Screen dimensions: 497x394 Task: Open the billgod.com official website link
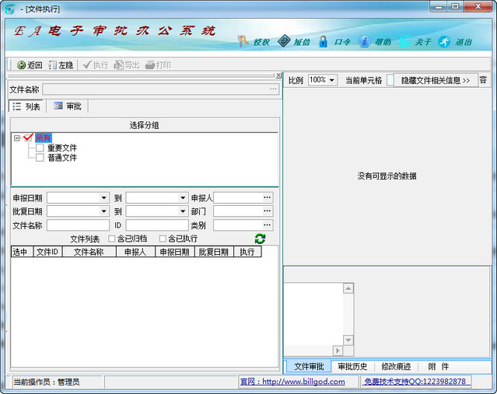pos(292,382)
